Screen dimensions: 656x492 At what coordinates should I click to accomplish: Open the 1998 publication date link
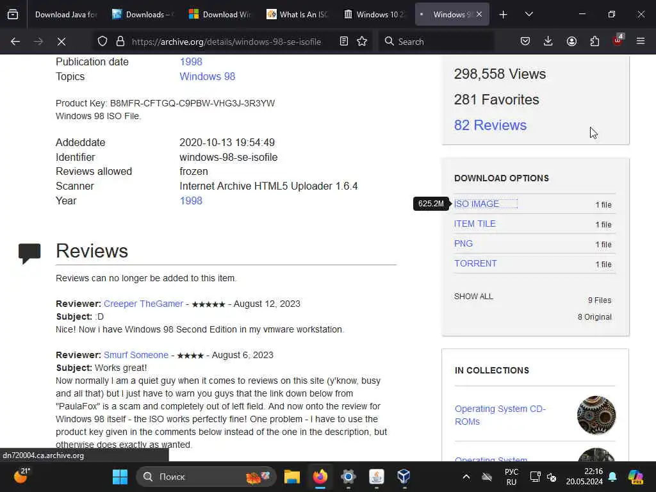point(191,62)
